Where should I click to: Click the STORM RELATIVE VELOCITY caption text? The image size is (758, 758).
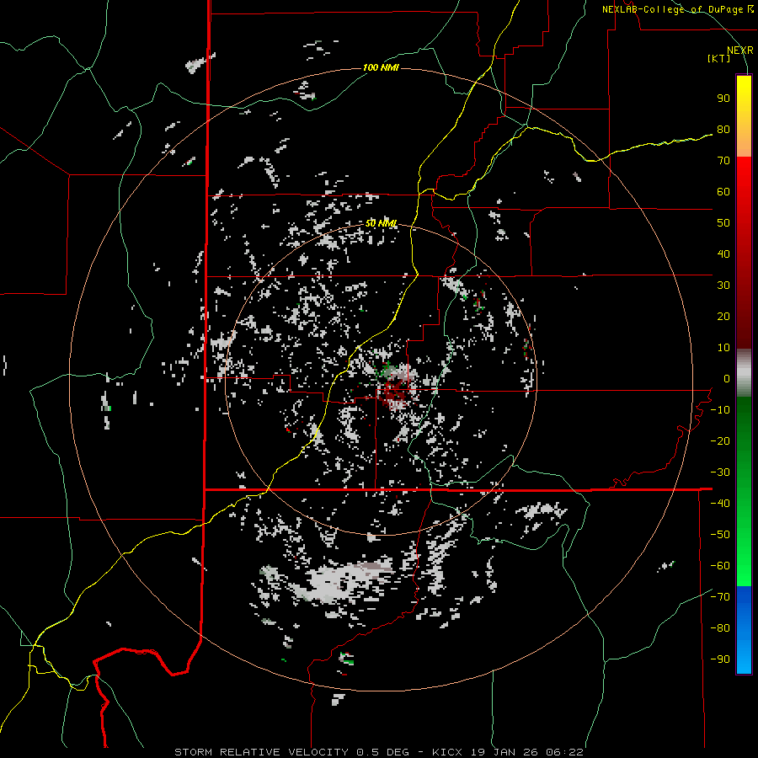(x=261, y=752)
